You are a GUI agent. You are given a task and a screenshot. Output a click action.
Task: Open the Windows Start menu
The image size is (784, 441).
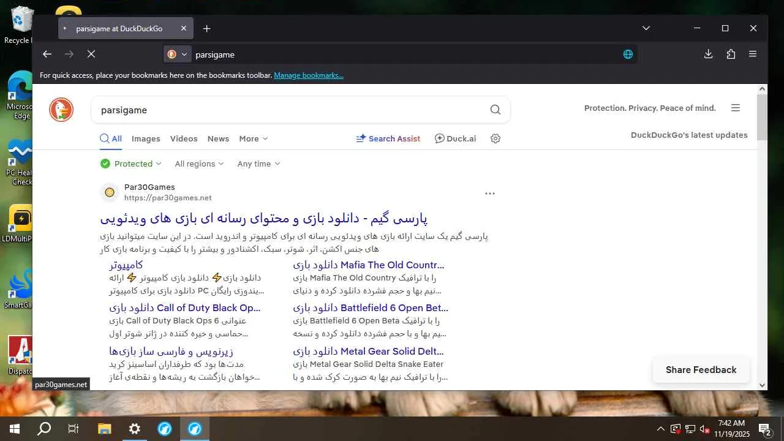(15, 429)
